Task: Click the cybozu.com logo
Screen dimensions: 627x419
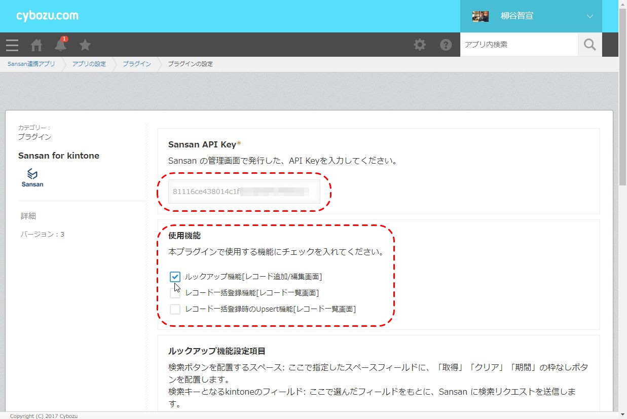Action: [47, 16]
